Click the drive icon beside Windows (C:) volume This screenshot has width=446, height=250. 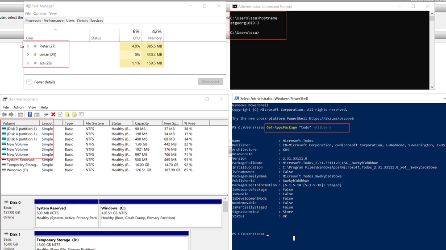pos(4,170)
